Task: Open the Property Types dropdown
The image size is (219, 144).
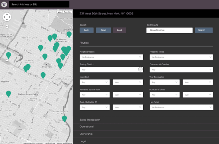Action: point(181,57)
